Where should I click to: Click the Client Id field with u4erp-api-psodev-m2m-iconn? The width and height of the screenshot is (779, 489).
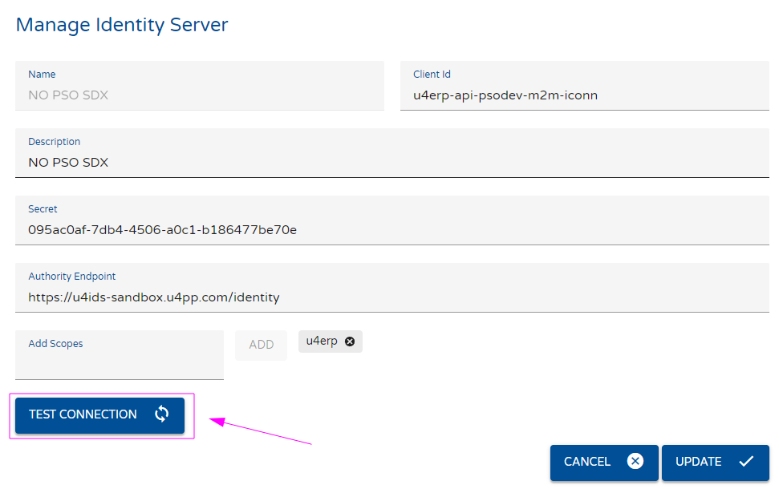point(584,89)
